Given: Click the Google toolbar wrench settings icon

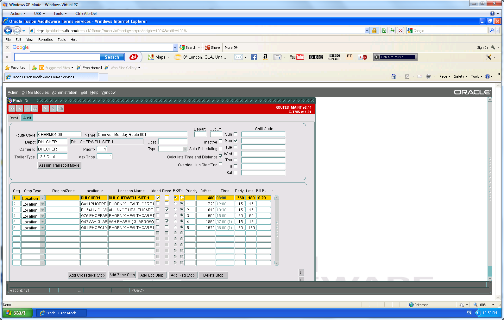Looking at the screenshot, I should [493, 47].
